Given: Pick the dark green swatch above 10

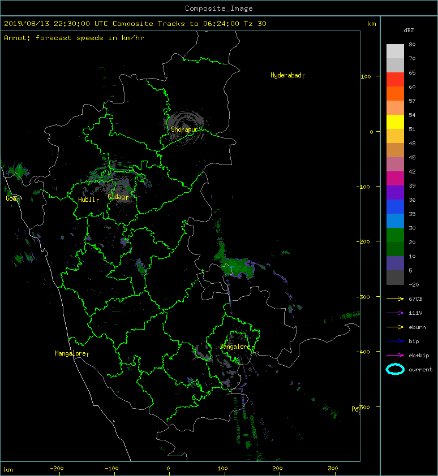Looking at the screenshot, I should click(395, 249).
